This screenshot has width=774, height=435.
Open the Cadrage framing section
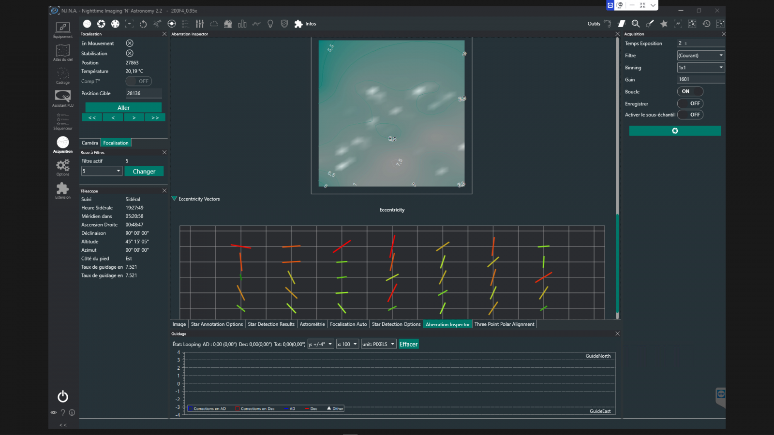coord(63,76)
